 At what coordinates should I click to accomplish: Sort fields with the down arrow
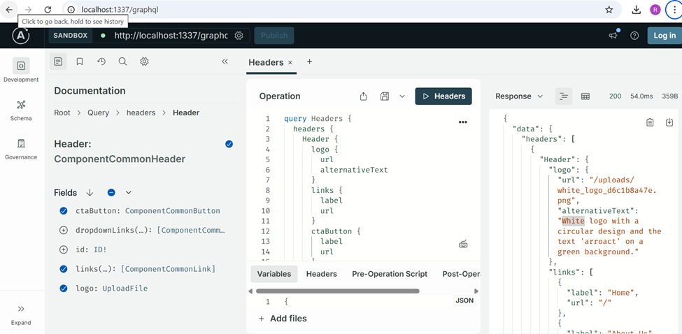point(90,192)
